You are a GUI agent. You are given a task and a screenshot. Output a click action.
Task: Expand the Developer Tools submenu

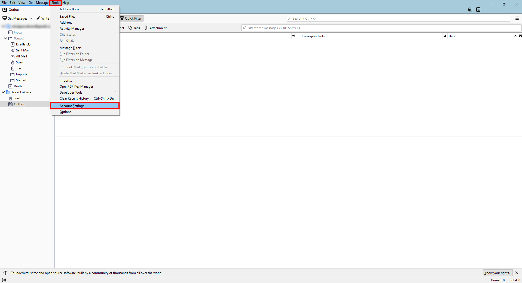(x=71, y=93)
